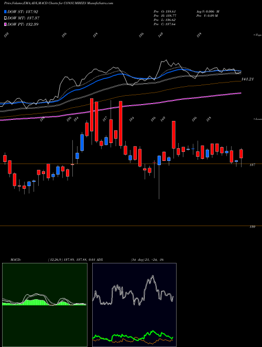
Task: Click the 'Pre L: 136.62' value
Action: coord(165,20)
